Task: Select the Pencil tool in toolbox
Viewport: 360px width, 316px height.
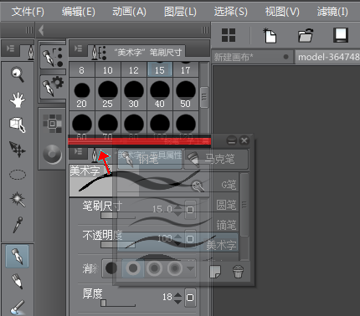Action: point(18,282)
